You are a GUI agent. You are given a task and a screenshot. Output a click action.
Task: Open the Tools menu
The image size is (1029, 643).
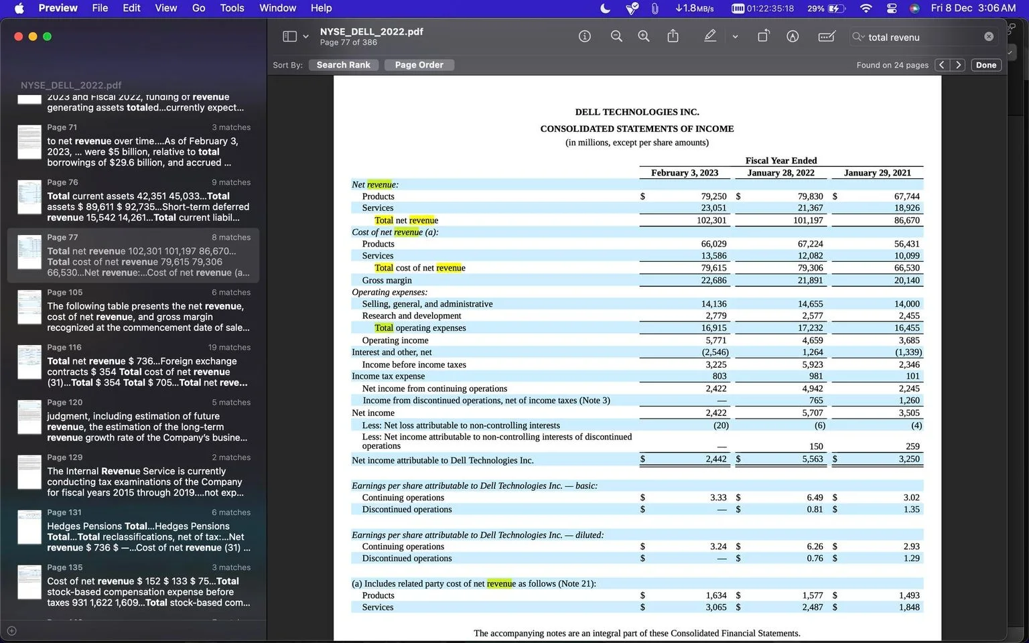(x=232, y=8)
